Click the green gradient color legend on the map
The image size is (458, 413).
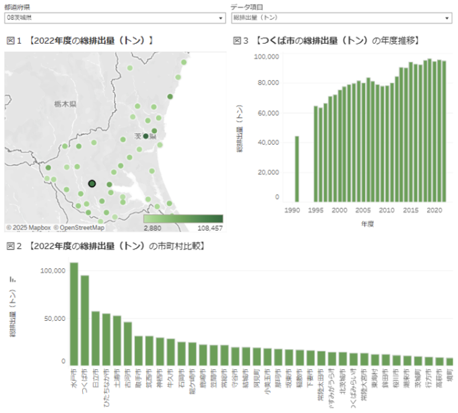pos(183,219)
